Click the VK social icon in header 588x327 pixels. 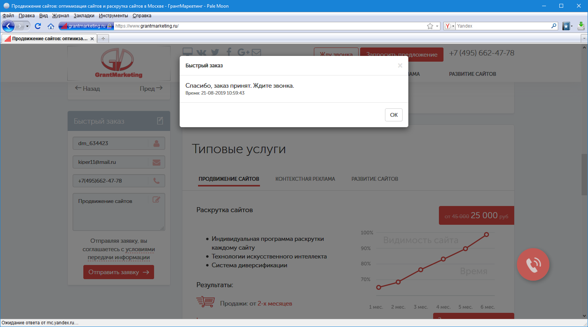[x=201, y=52]
